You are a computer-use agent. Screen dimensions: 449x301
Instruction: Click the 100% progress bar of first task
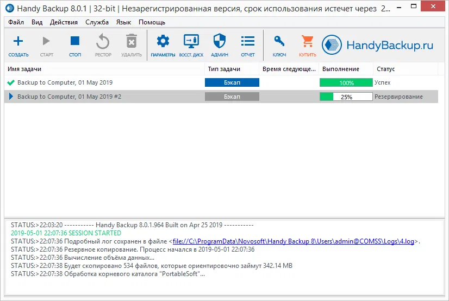tap(346, 83)
